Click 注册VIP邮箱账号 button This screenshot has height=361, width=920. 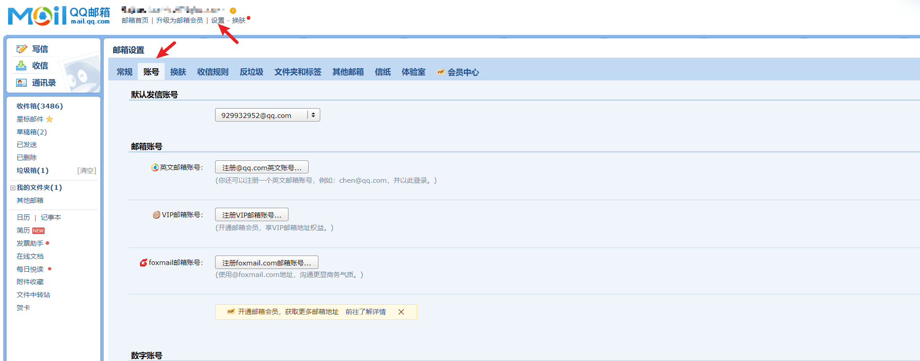click(251, 215)
